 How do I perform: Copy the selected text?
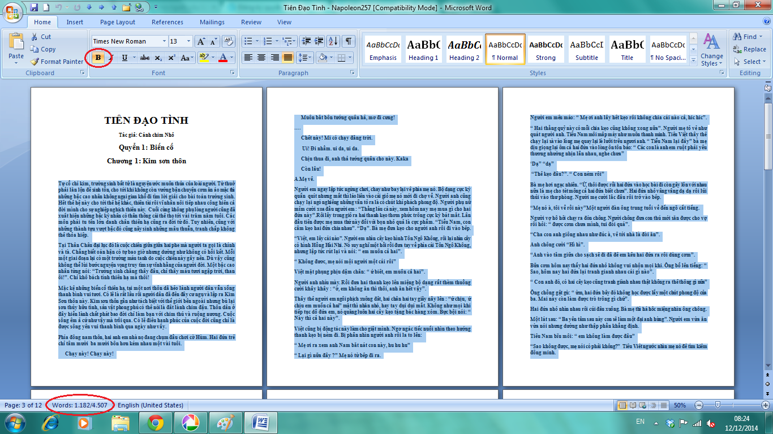point(43,49)
